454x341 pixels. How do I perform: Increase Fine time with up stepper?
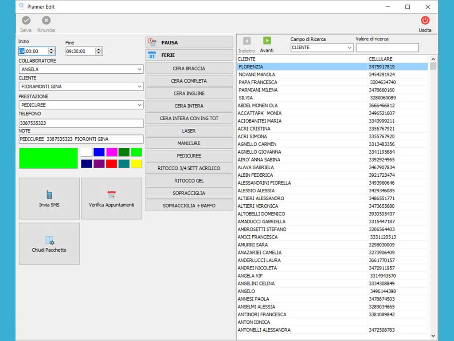click(x=98, y=49)
